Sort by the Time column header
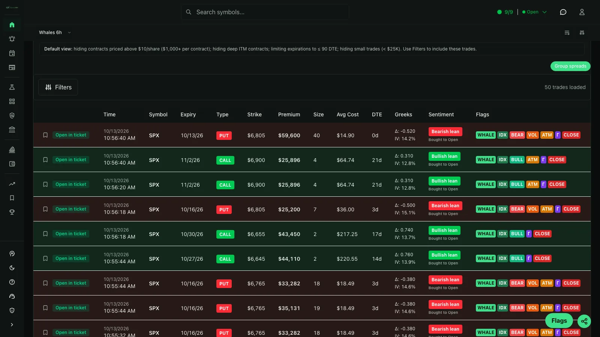Image resolution: width=600 pixels, height=337 pixels. pos(109,114)
